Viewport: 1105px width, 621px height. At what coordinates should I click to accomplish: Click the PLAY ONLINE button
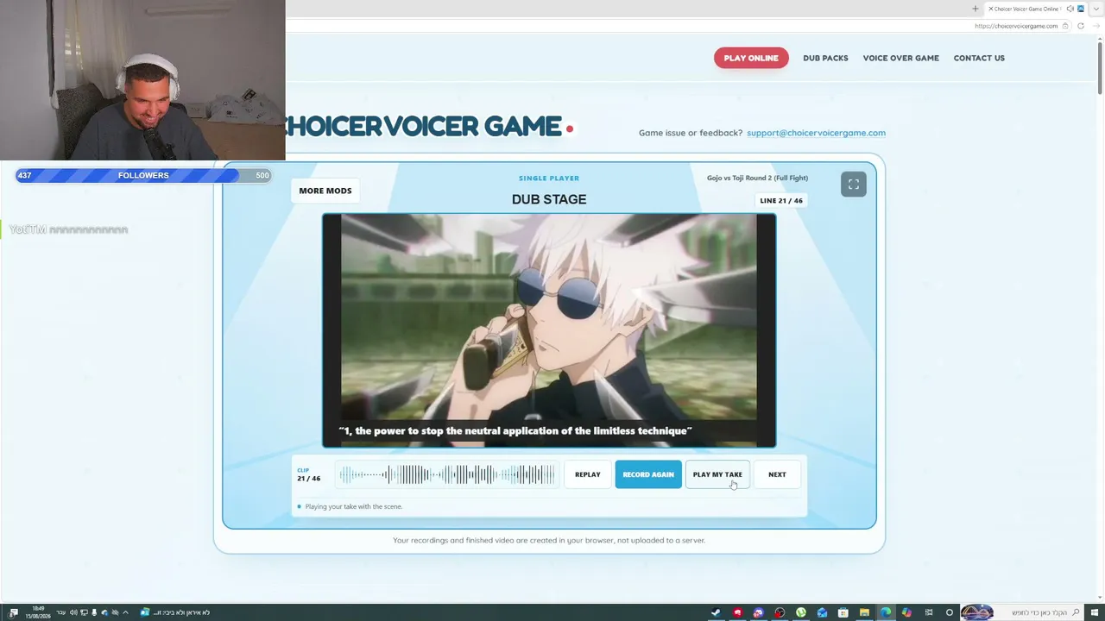coord(751,58)
